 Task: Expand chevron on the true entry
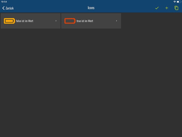(117, 21)
